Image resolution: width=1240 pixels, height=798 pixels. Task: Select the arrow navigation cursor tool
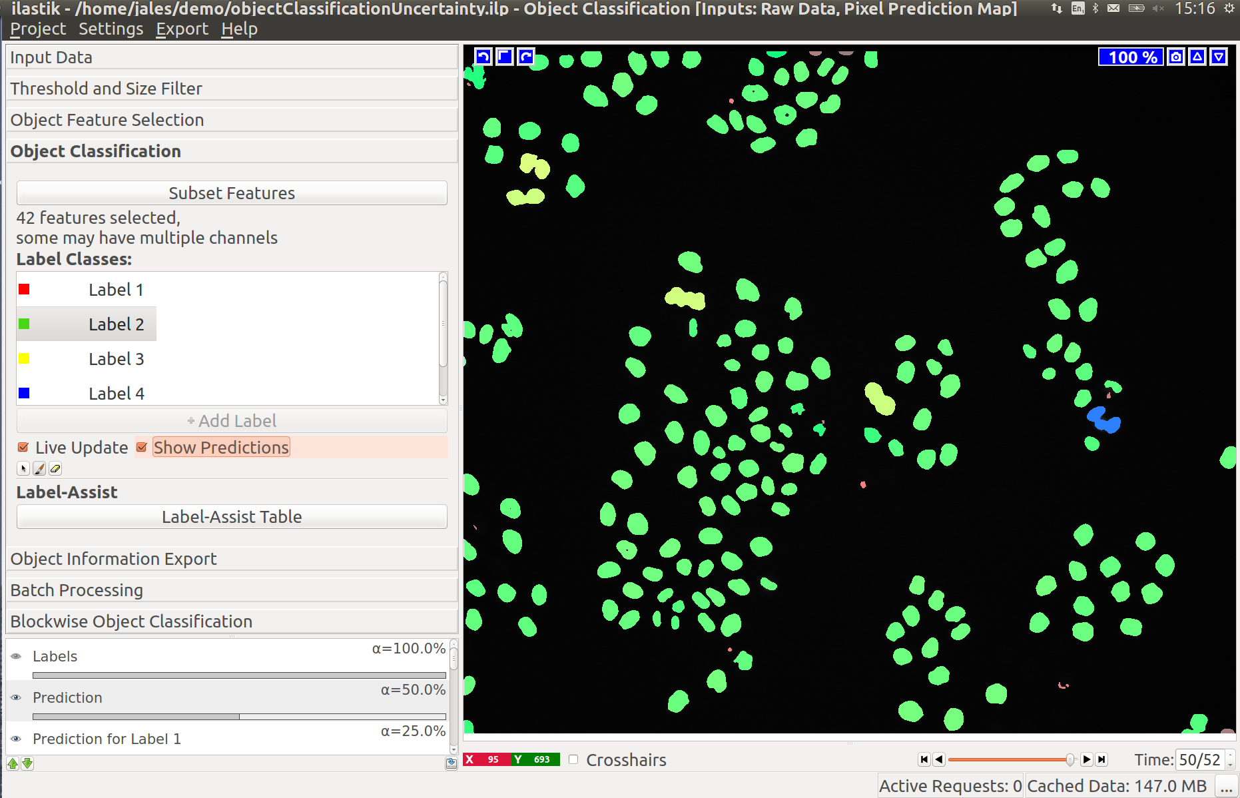(23, 469)
